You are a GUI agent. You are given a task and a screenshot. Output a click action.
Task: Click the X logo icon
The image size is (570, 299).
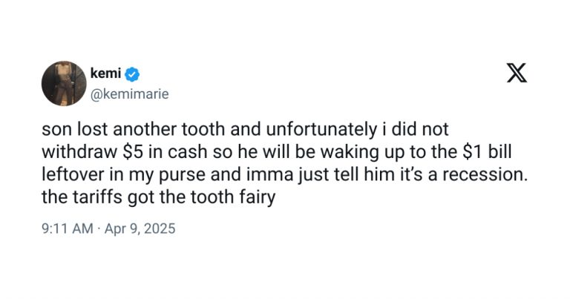[x=517, y=73]
